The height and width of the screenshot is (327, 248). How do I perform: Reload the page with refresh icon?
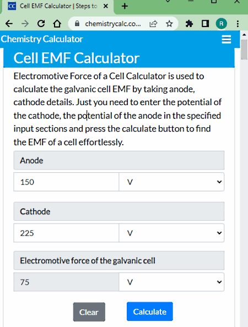pyautogui.click(x=41, y=24)
